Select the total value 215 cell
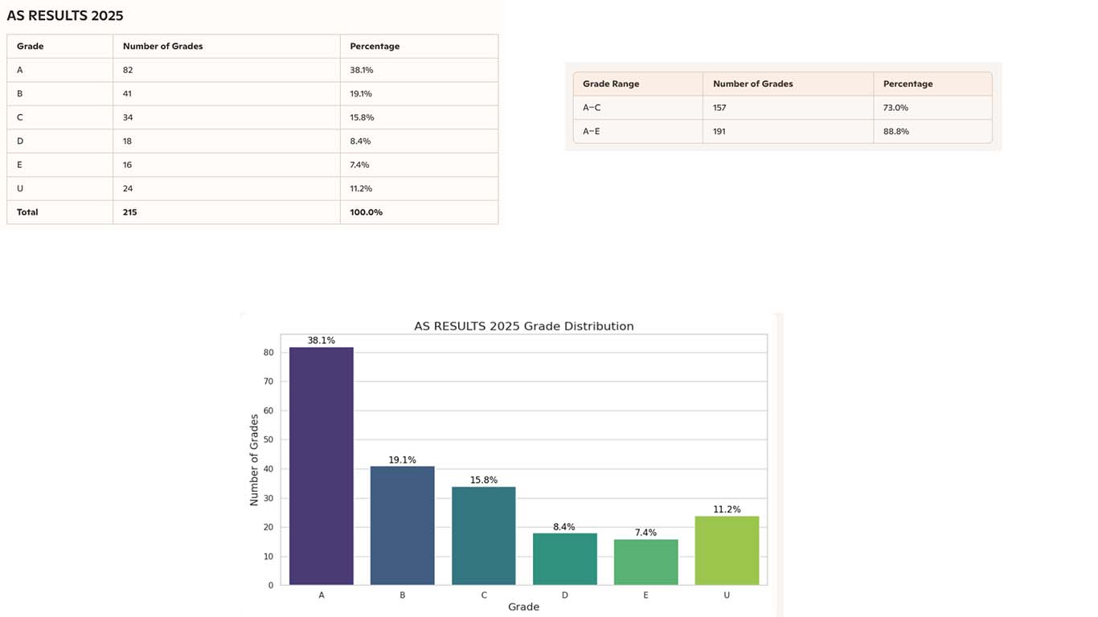This screenshot has height=617, width=1098. pyautogui.click(x=130, y=213)
